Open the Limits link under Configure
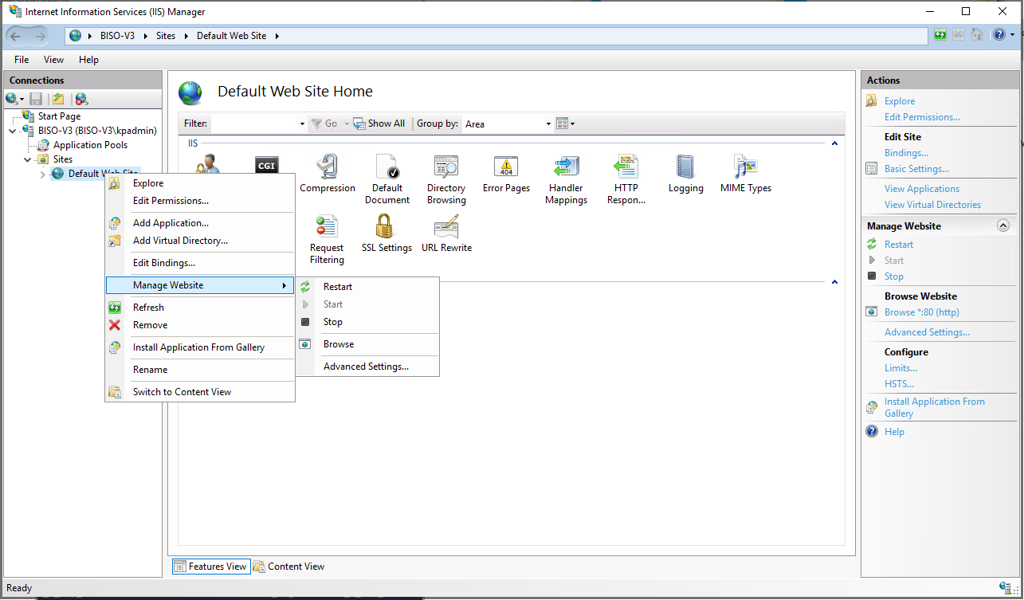 tap(900, 368)
